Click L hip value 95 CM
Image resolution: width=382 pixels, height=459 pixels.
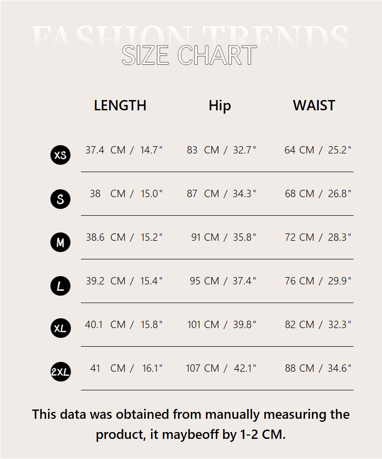[204, 281]
